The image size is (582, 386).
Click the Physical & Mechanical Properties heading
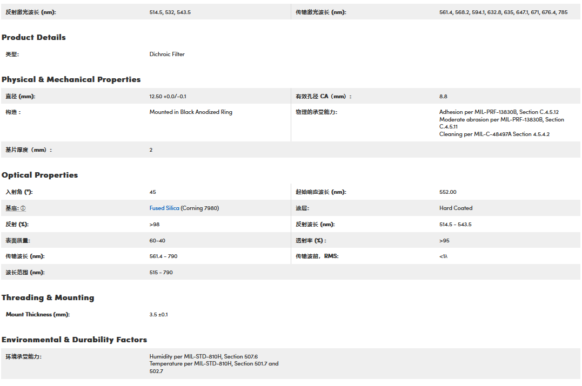pyautogui.click(x=71, y=79)
